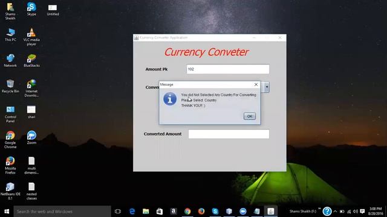387x217 pixels.
Task: Select Internet Download Manager shortcut
Action: click(31, 88)
